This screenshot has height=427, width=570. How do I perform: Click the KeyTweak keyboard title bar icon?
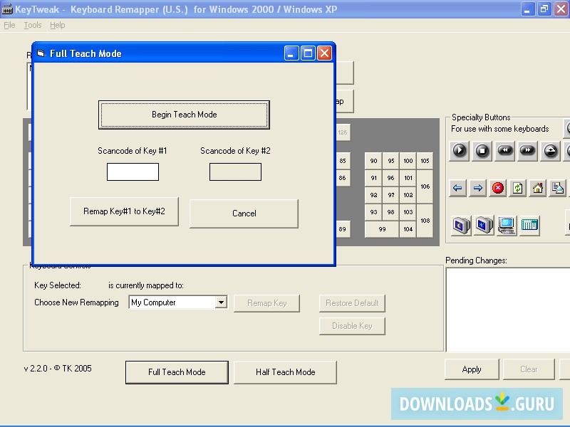coord(7,9)
